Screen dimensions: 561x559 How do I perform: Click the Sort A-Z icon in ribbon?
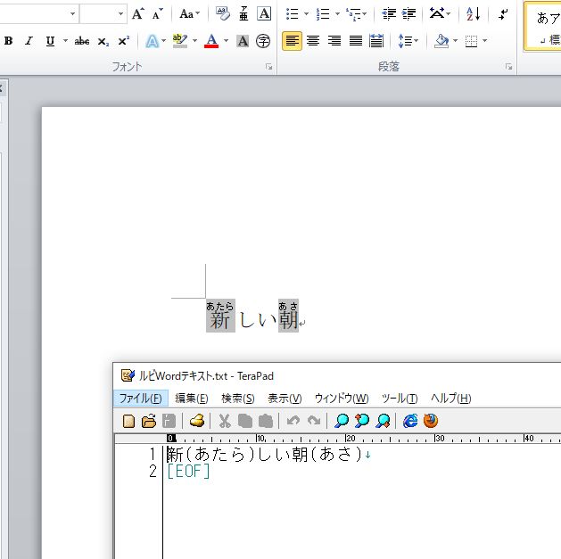[x=473, y=13]
